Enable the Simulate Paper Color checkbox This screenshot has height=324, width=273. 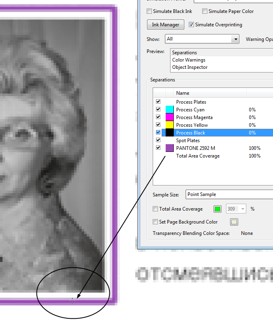pos(205,11)
